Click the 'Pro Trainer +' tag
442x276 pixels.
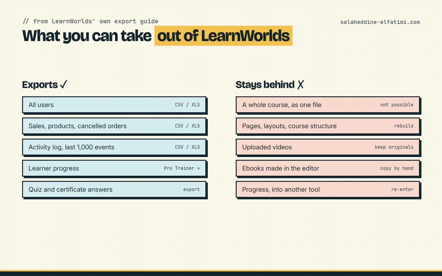tap(182, 168)
